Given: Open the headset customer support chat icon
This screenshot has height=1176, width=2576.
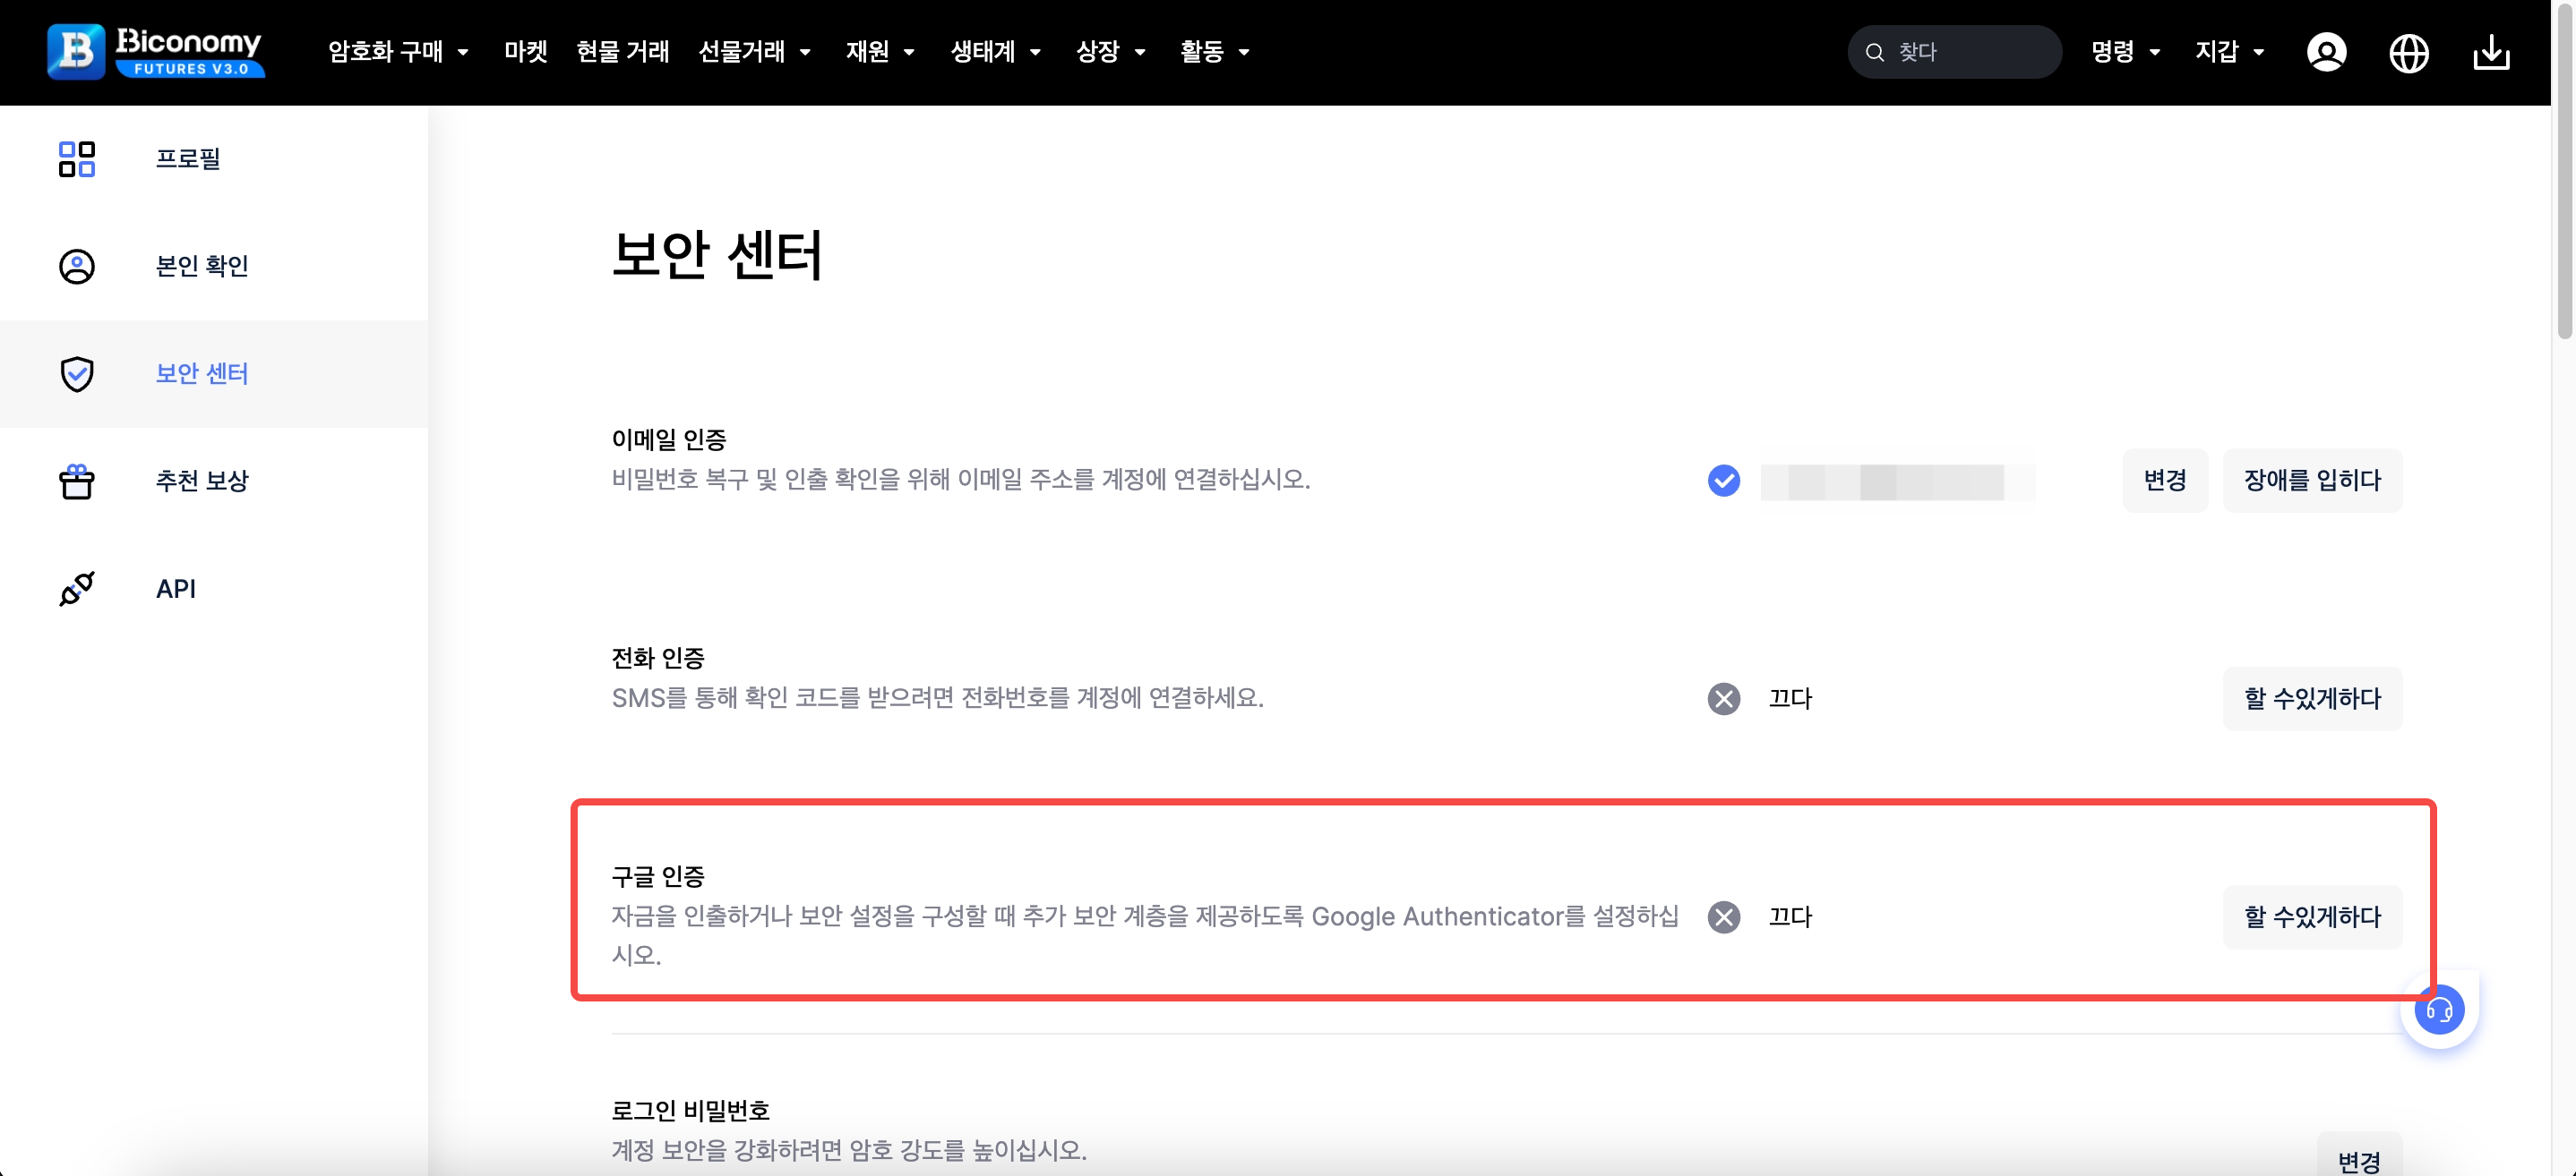Looking at the screenshot, I should (x=2439, y=1010).
